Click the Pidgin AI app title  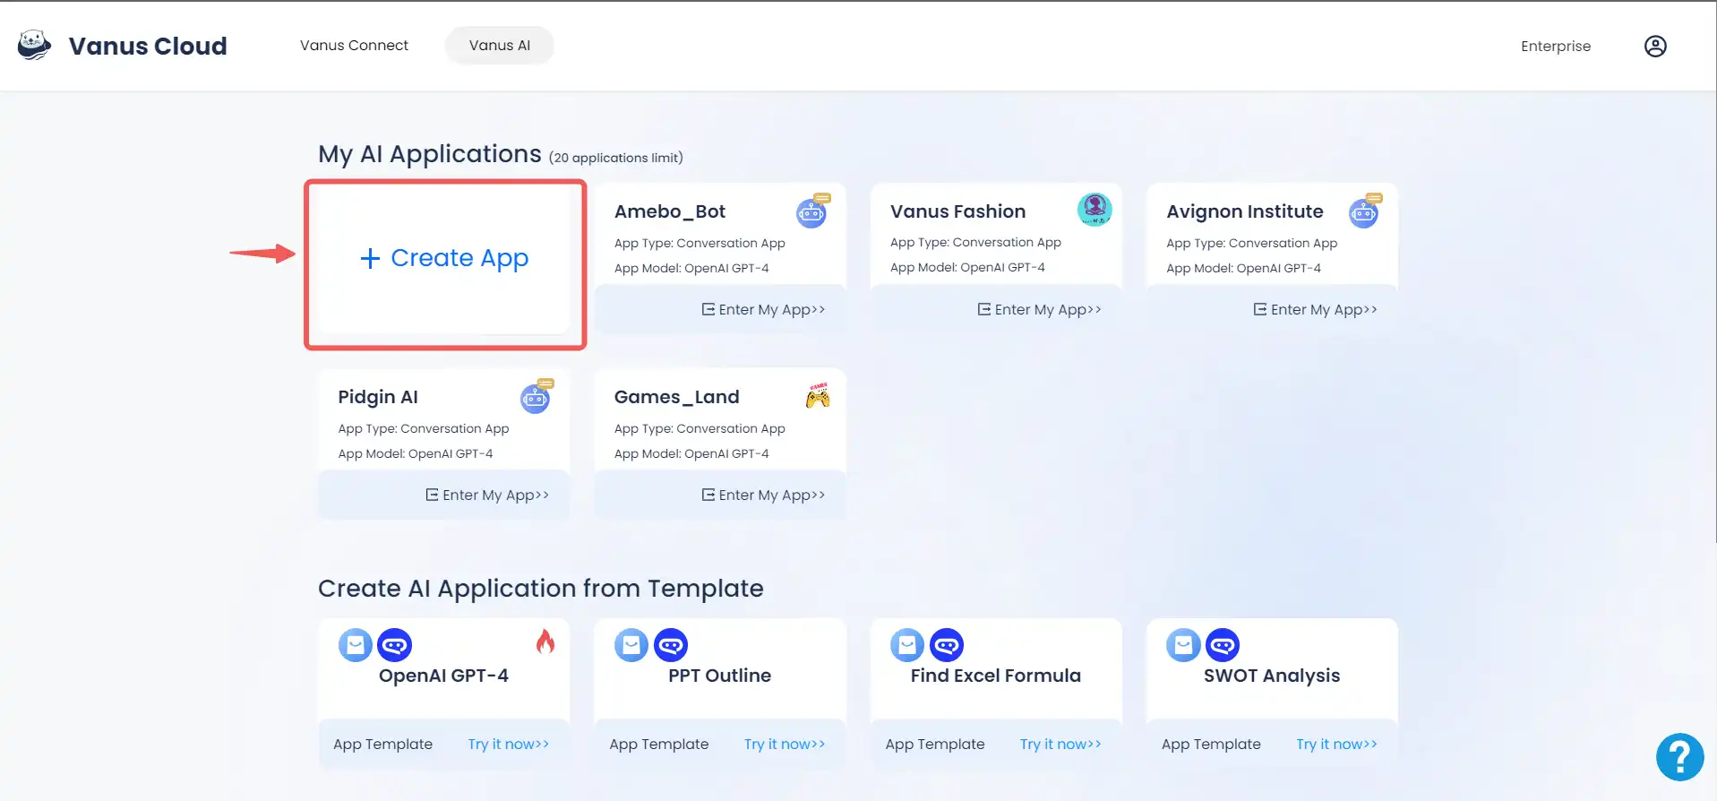[x=378, y=397]
